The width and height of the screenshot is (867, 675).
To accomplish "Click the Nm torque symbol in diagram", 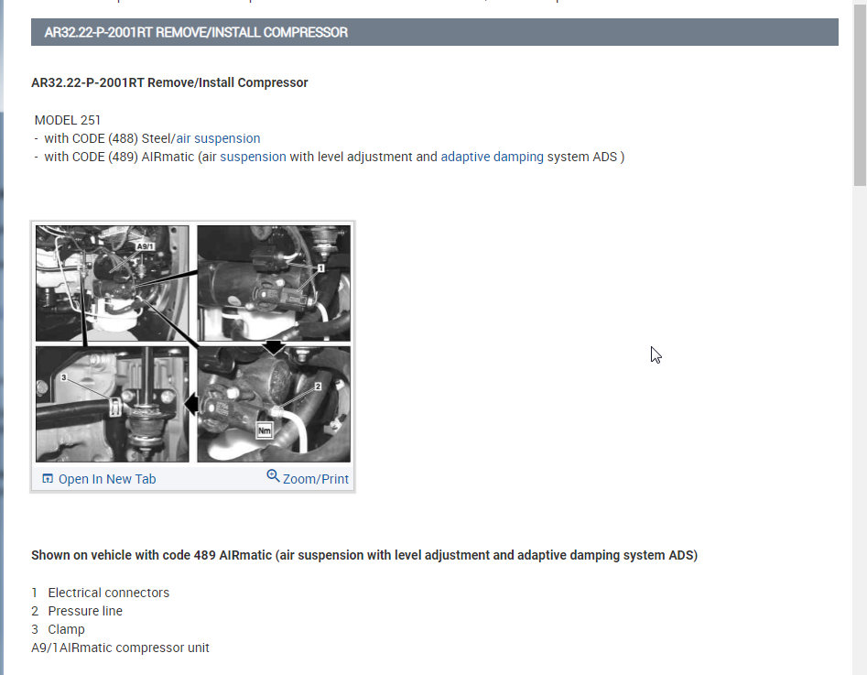I will coord(265,430).
